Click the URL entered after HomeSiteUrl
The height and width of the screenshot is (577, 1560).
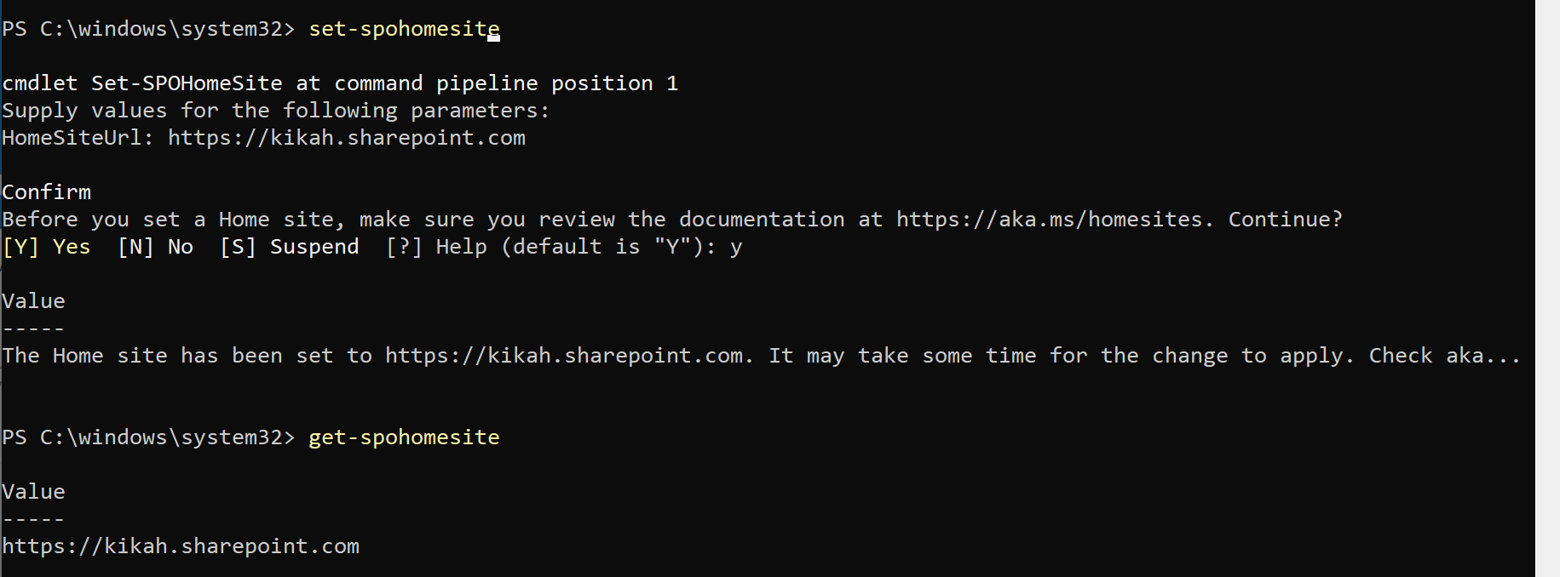pos(347,138)
